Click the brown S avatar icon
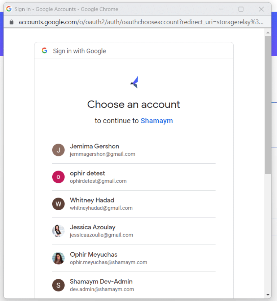The image size is (277, 301). 58,285
